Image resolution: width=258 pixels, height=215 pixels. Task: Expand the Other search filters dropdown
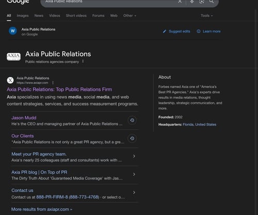pyautogui.click(x=130, y=15)
